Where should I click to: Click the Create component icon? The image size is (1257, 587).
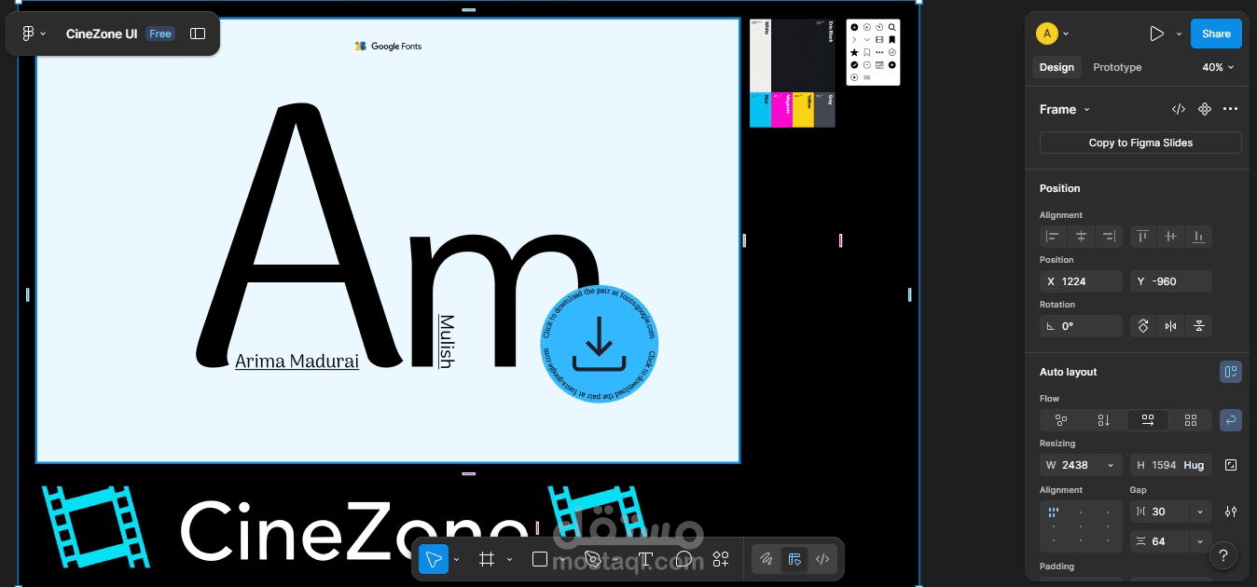[1205, 109]
